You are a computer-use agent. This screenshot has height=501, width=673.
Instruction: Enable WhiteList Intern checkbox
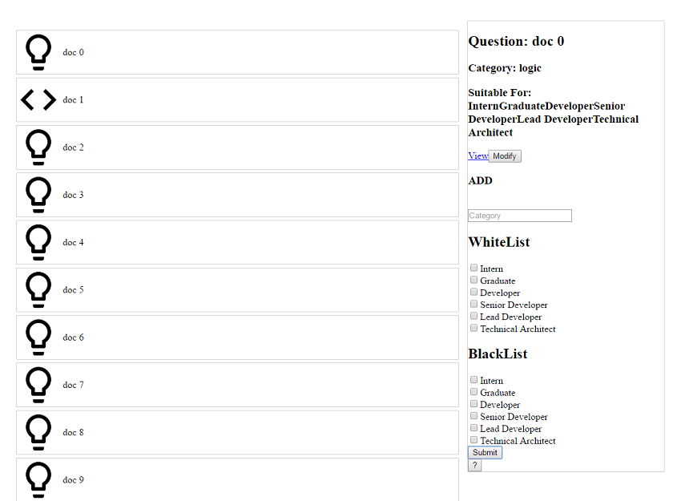click(x=474, y=268)
